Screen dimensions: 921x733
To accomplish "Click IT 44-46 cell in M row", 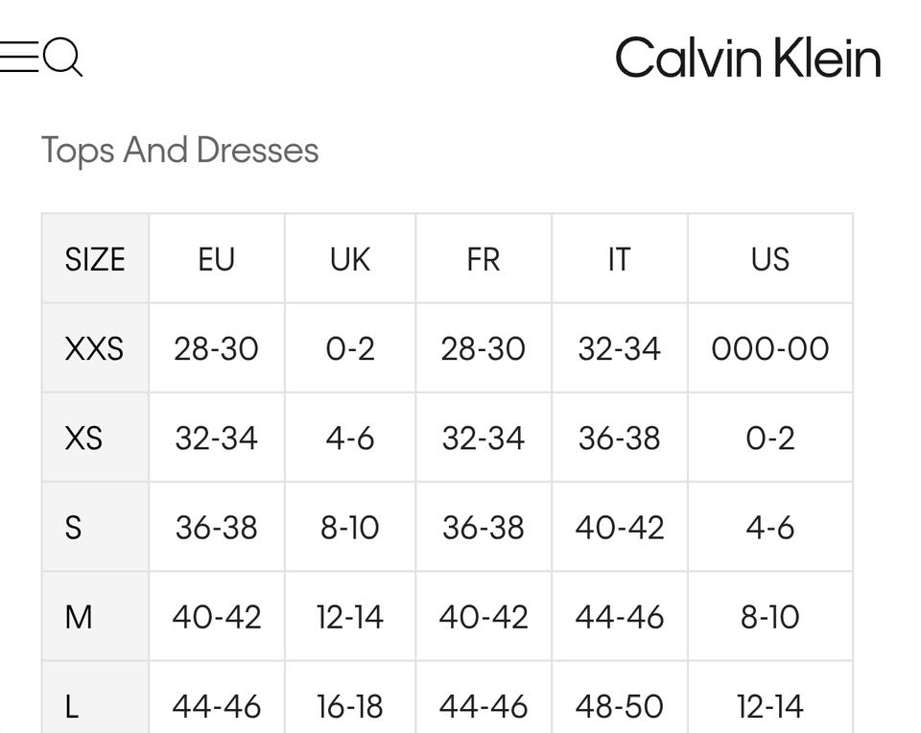I will 619,616.
